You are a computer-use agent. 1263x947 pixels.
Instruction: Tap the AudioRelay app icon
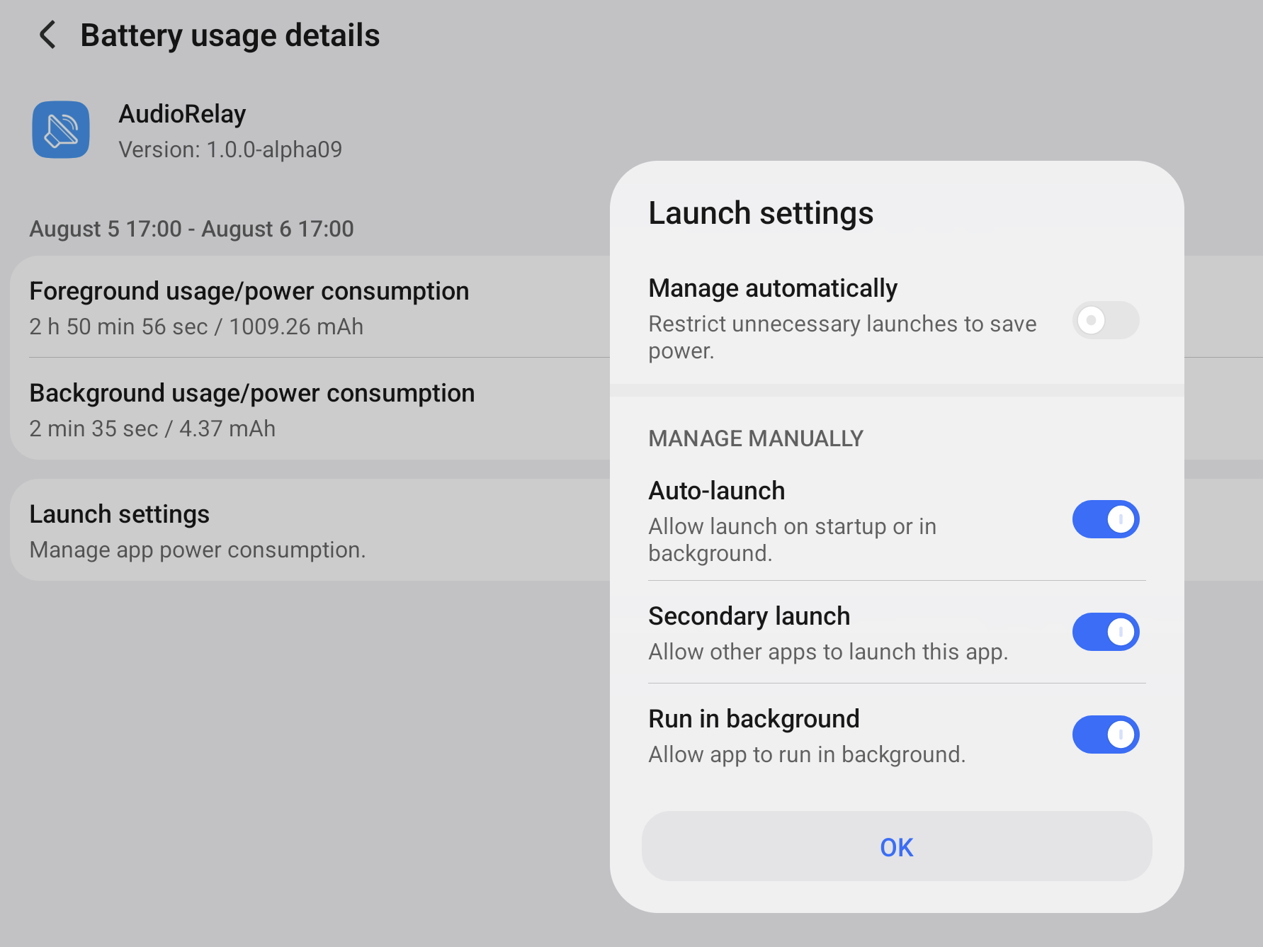(x=61, y=130)
